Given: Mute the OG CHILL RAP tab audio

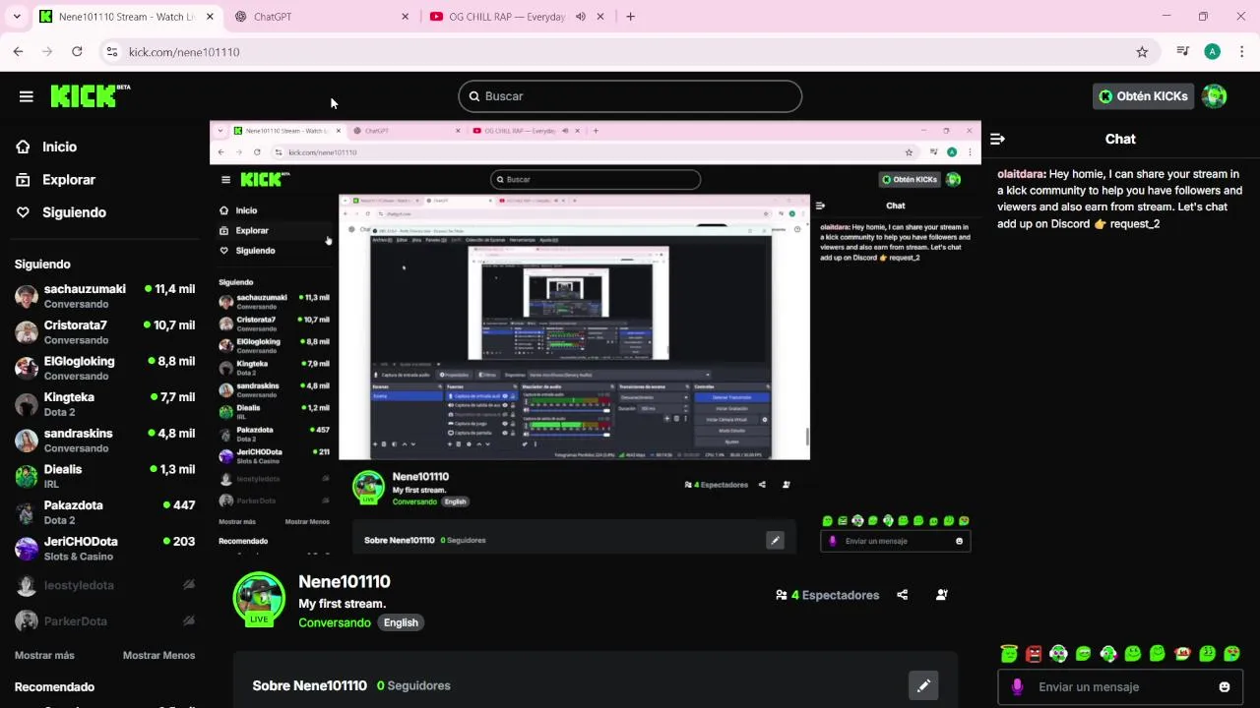Looking at the screenshot, I should pos(581,17).
